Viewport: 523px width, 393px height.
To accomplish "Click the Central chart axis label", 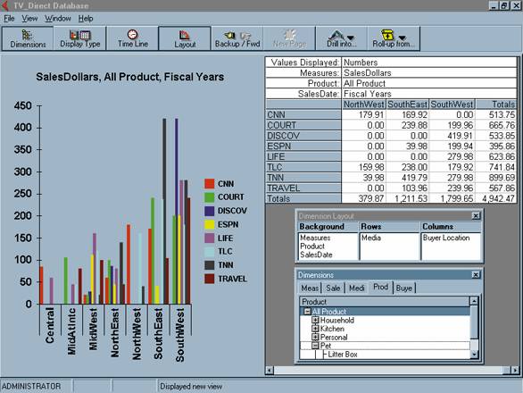I will pyautogui.click(x=50, y=325).
